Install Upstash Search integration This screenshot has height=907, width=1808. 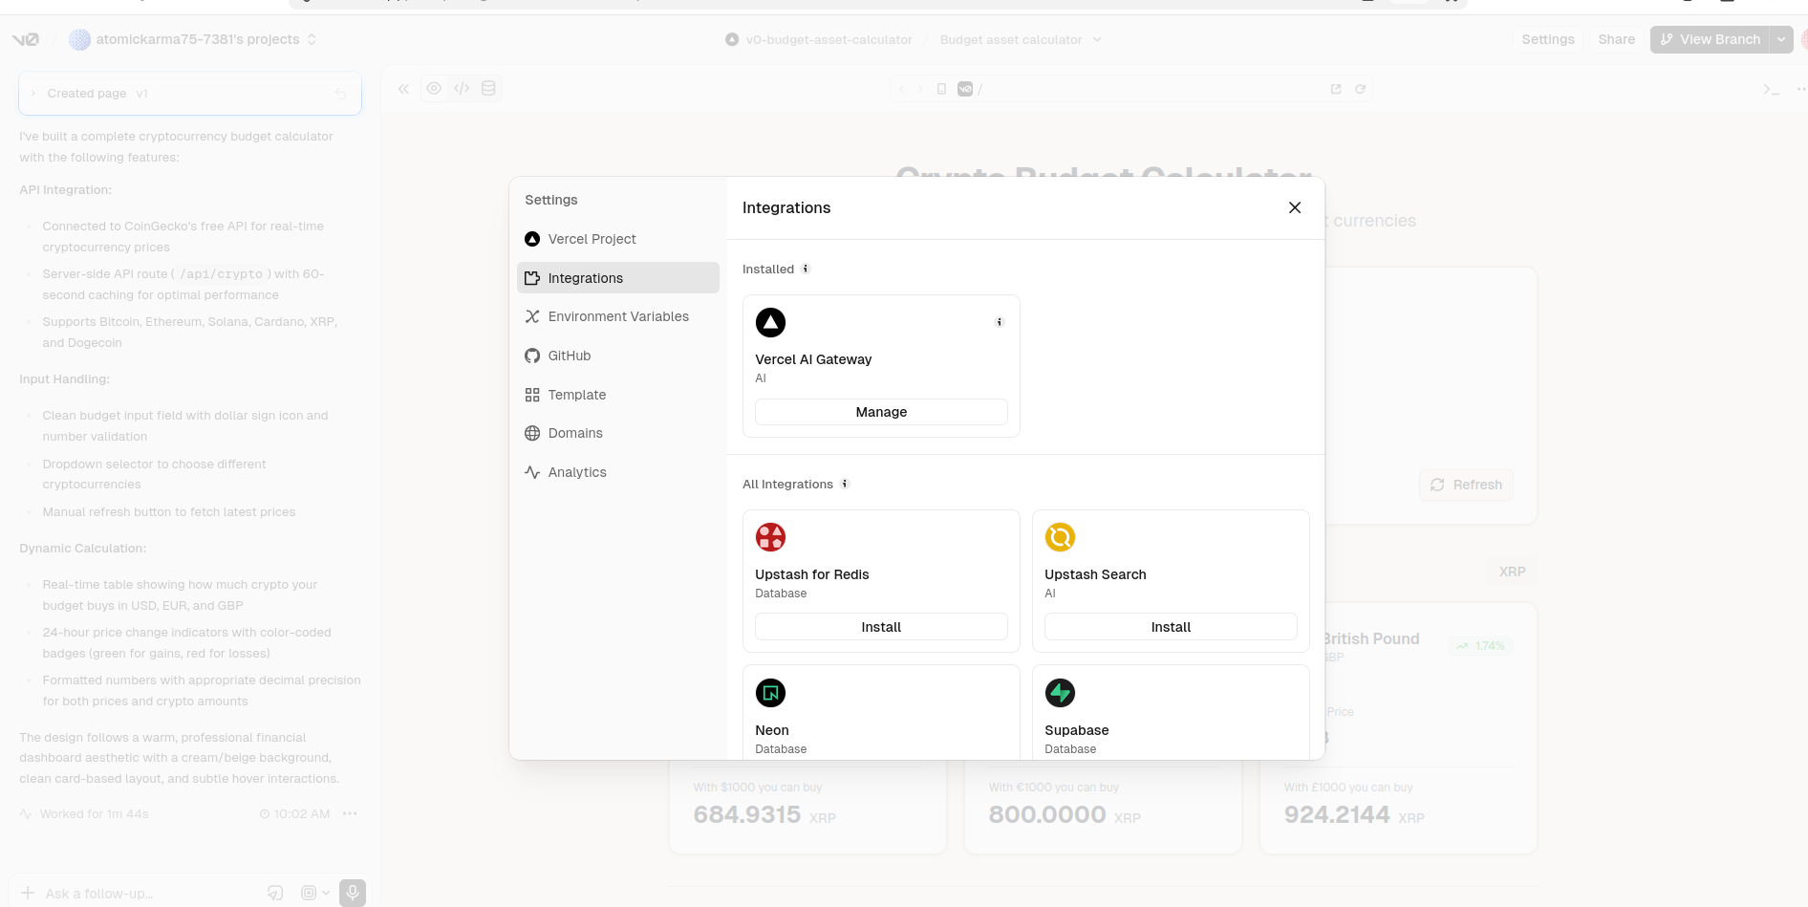click(1171, 627)
